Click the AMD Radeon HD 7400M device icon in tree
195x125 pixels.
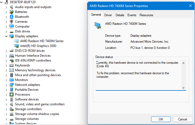(x=17, y=41)
